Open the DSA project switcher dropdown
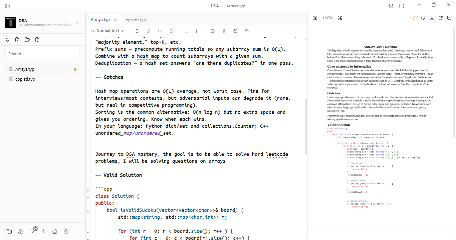The height and width of the screenshot is (240, 456). tap(77, 23)
